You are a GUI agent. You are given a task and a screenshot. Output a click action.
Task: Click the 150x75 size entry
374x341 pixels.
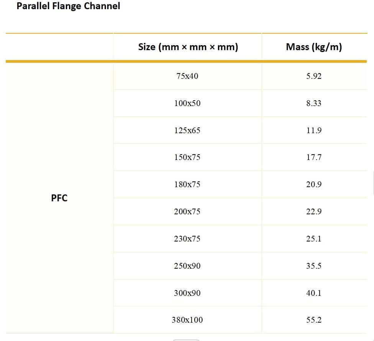point(187,157)
